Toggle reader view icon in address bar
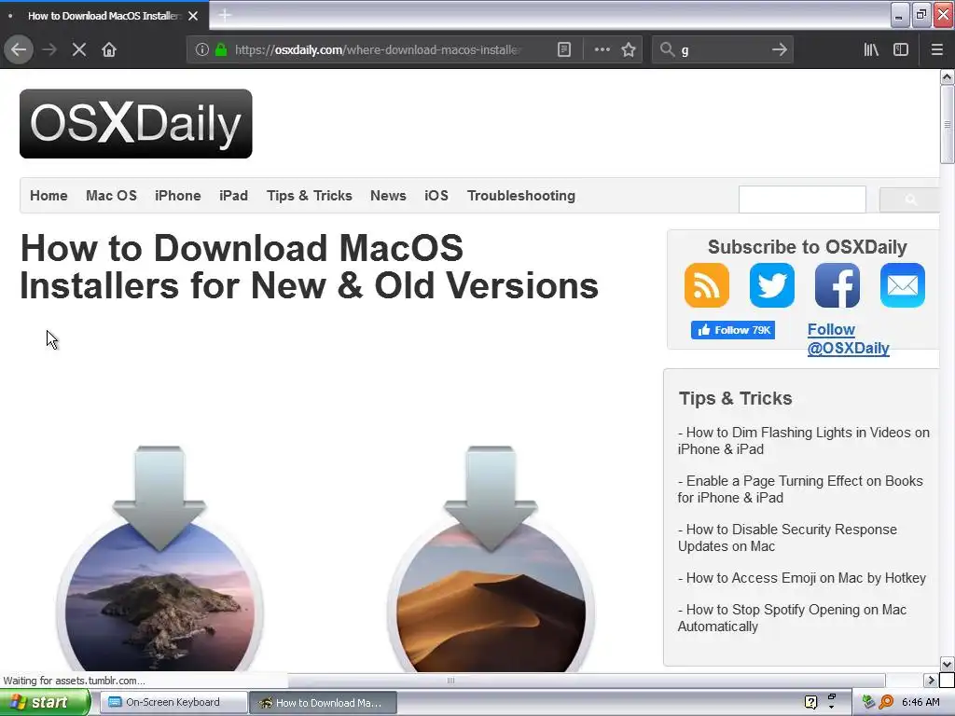 [564, 49]
